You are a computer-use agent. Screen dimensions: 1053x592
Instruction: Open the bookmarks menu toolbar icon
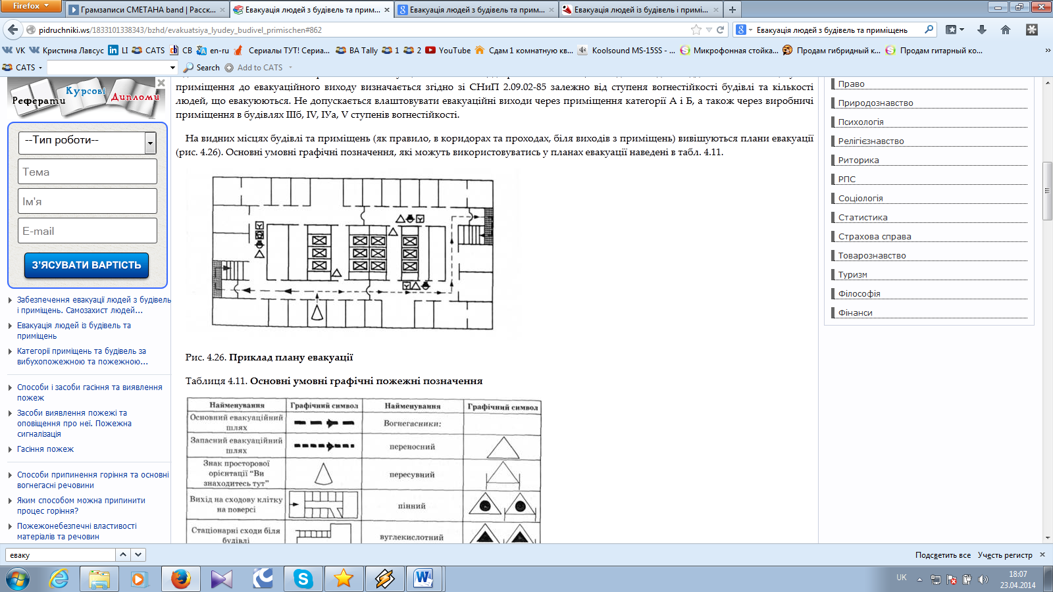tap(954, 30)
